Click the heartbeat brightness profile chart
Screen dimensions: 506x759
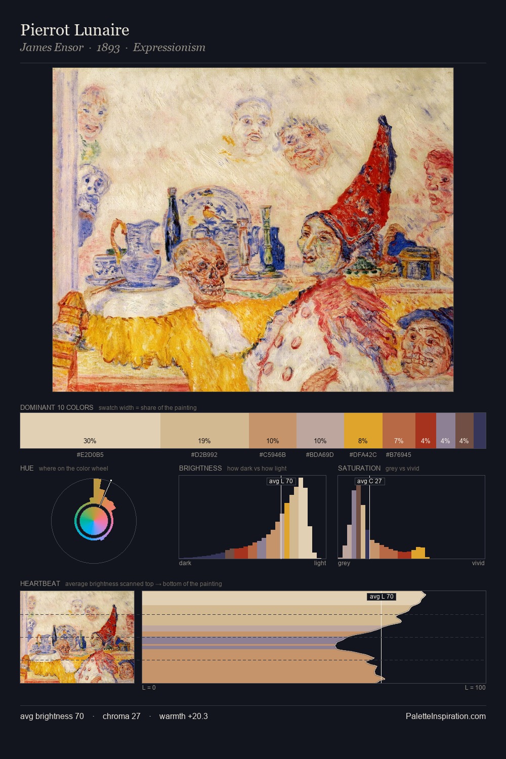click(314, 637)
